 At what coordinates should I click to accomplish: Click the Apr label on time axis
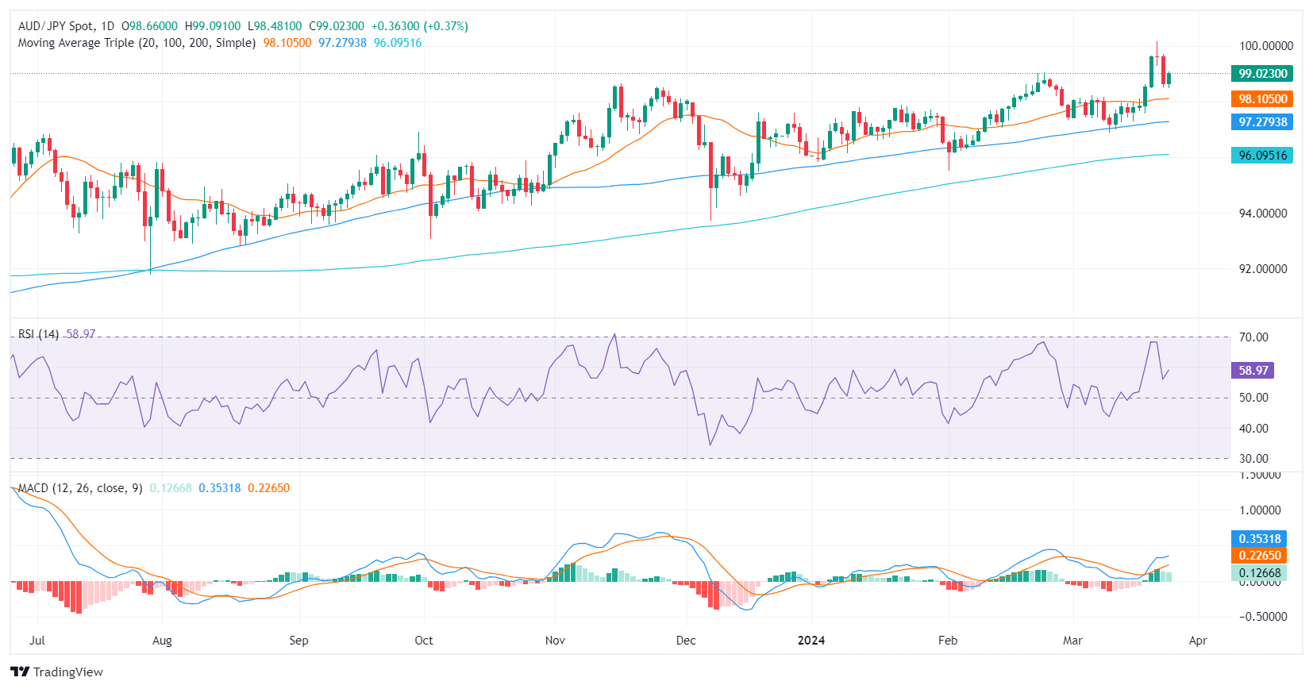1198,641
